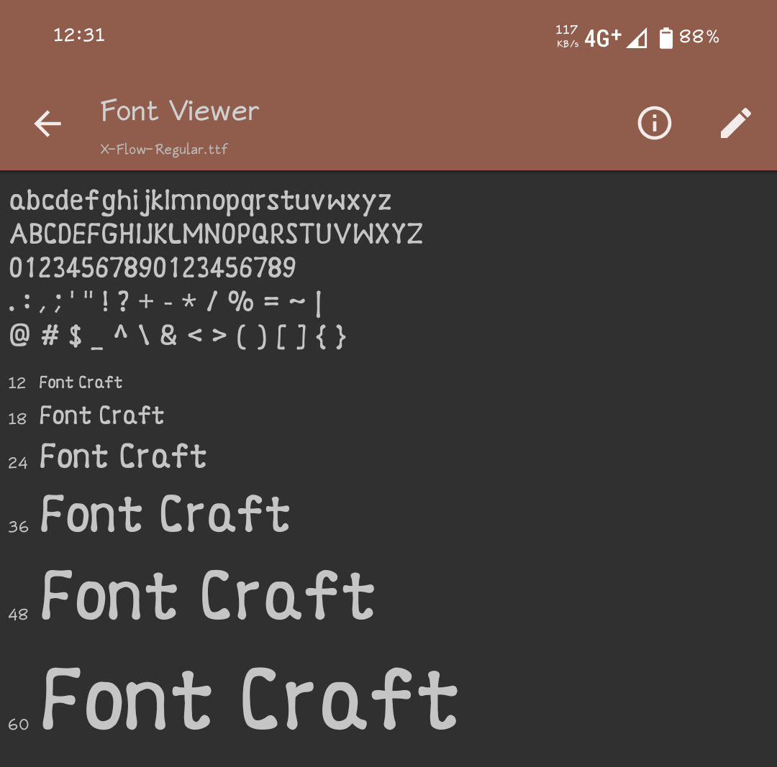
Task: Tap the X-Flow-Regular.ttf file name subtitle
Action: (164, 149)
